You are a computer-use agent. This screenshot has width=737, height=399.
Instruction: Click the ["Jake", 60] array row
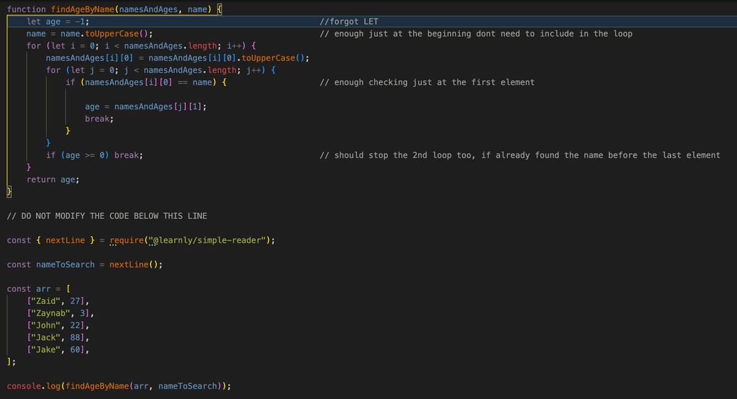pos(58,350)
